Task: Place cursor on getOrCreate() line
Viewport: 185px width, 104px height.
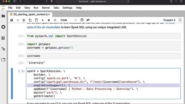Action: point(44,96)
